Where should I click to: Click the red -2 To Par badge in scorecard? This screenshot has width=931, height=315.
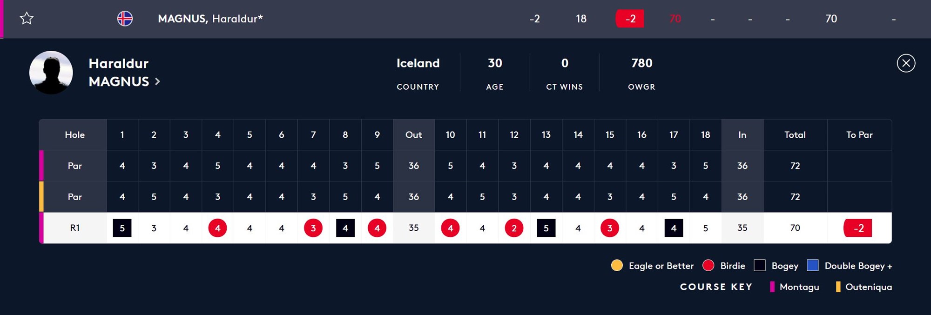858,228
